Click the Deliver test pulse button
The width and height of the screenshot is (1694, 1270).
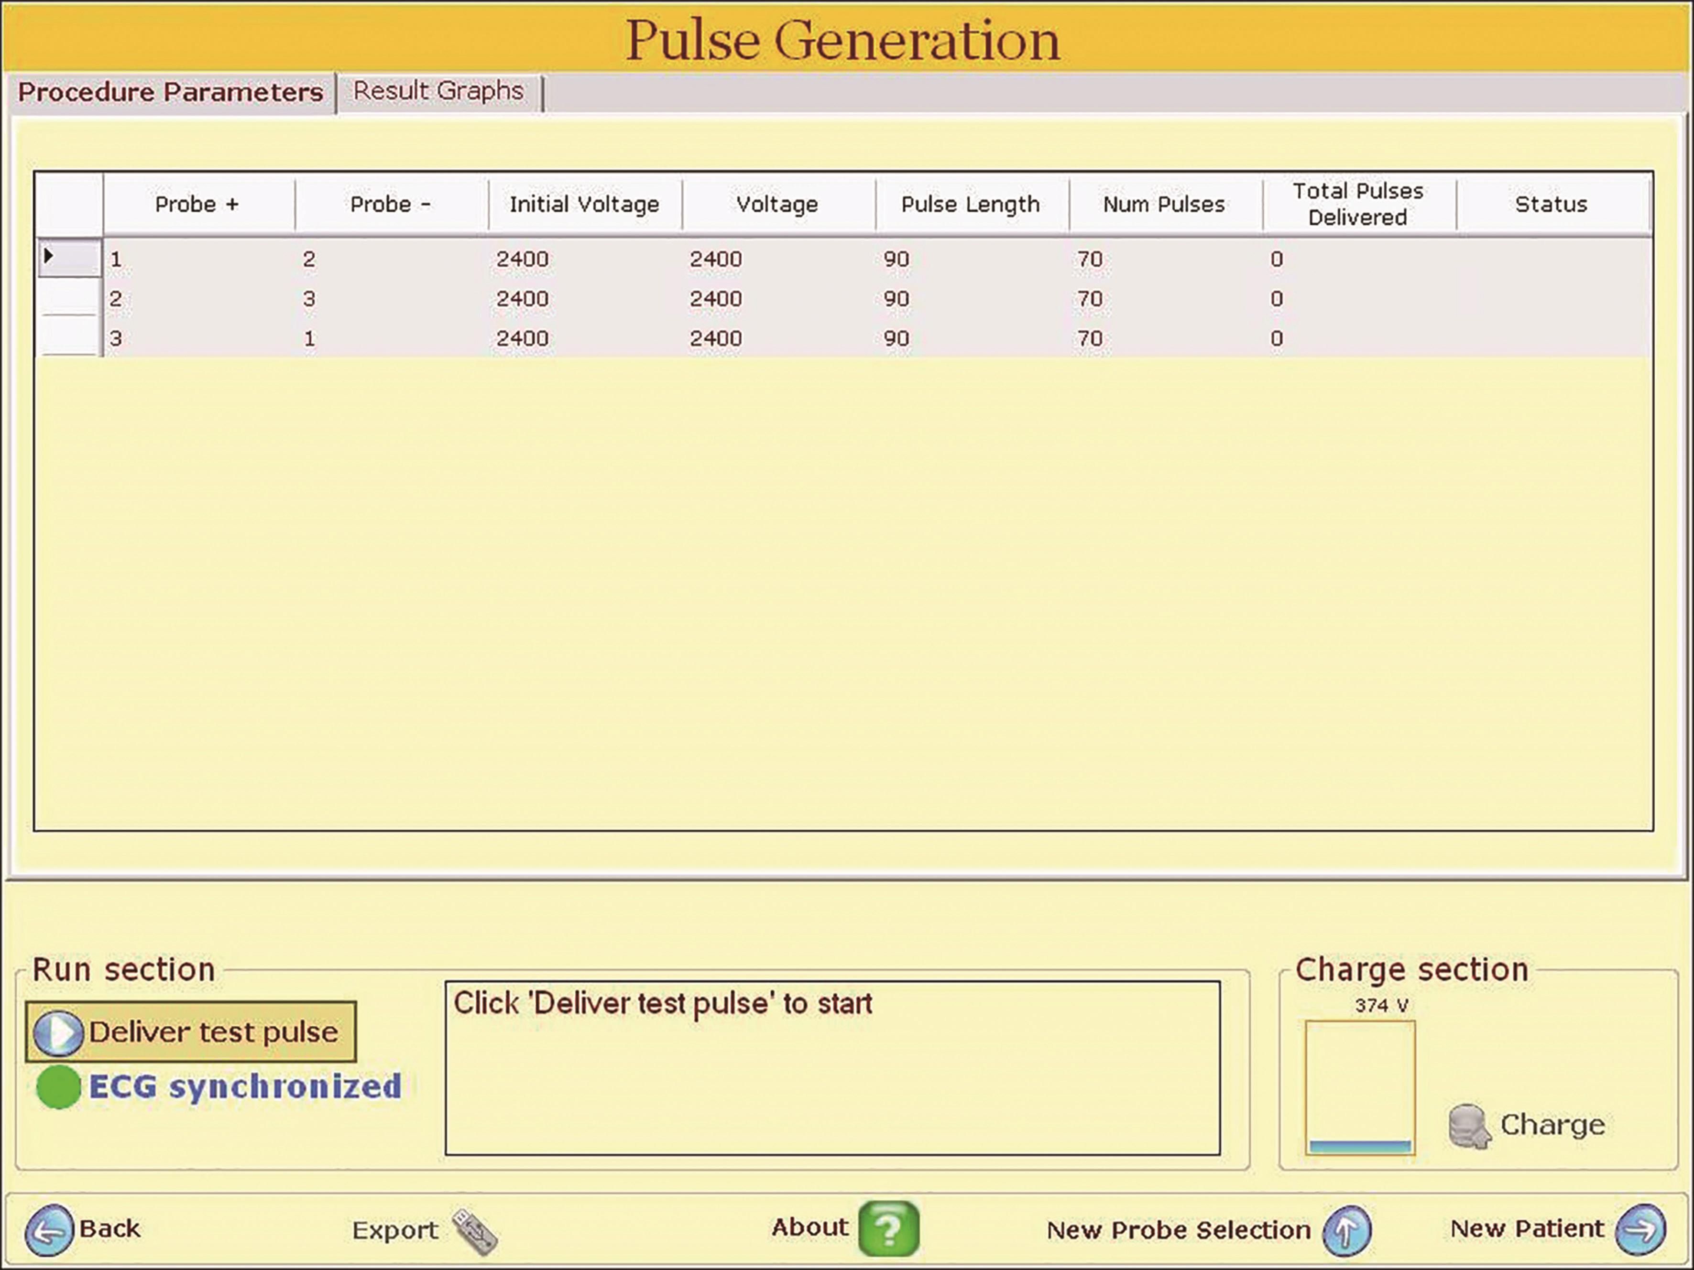click(191, 1032)
